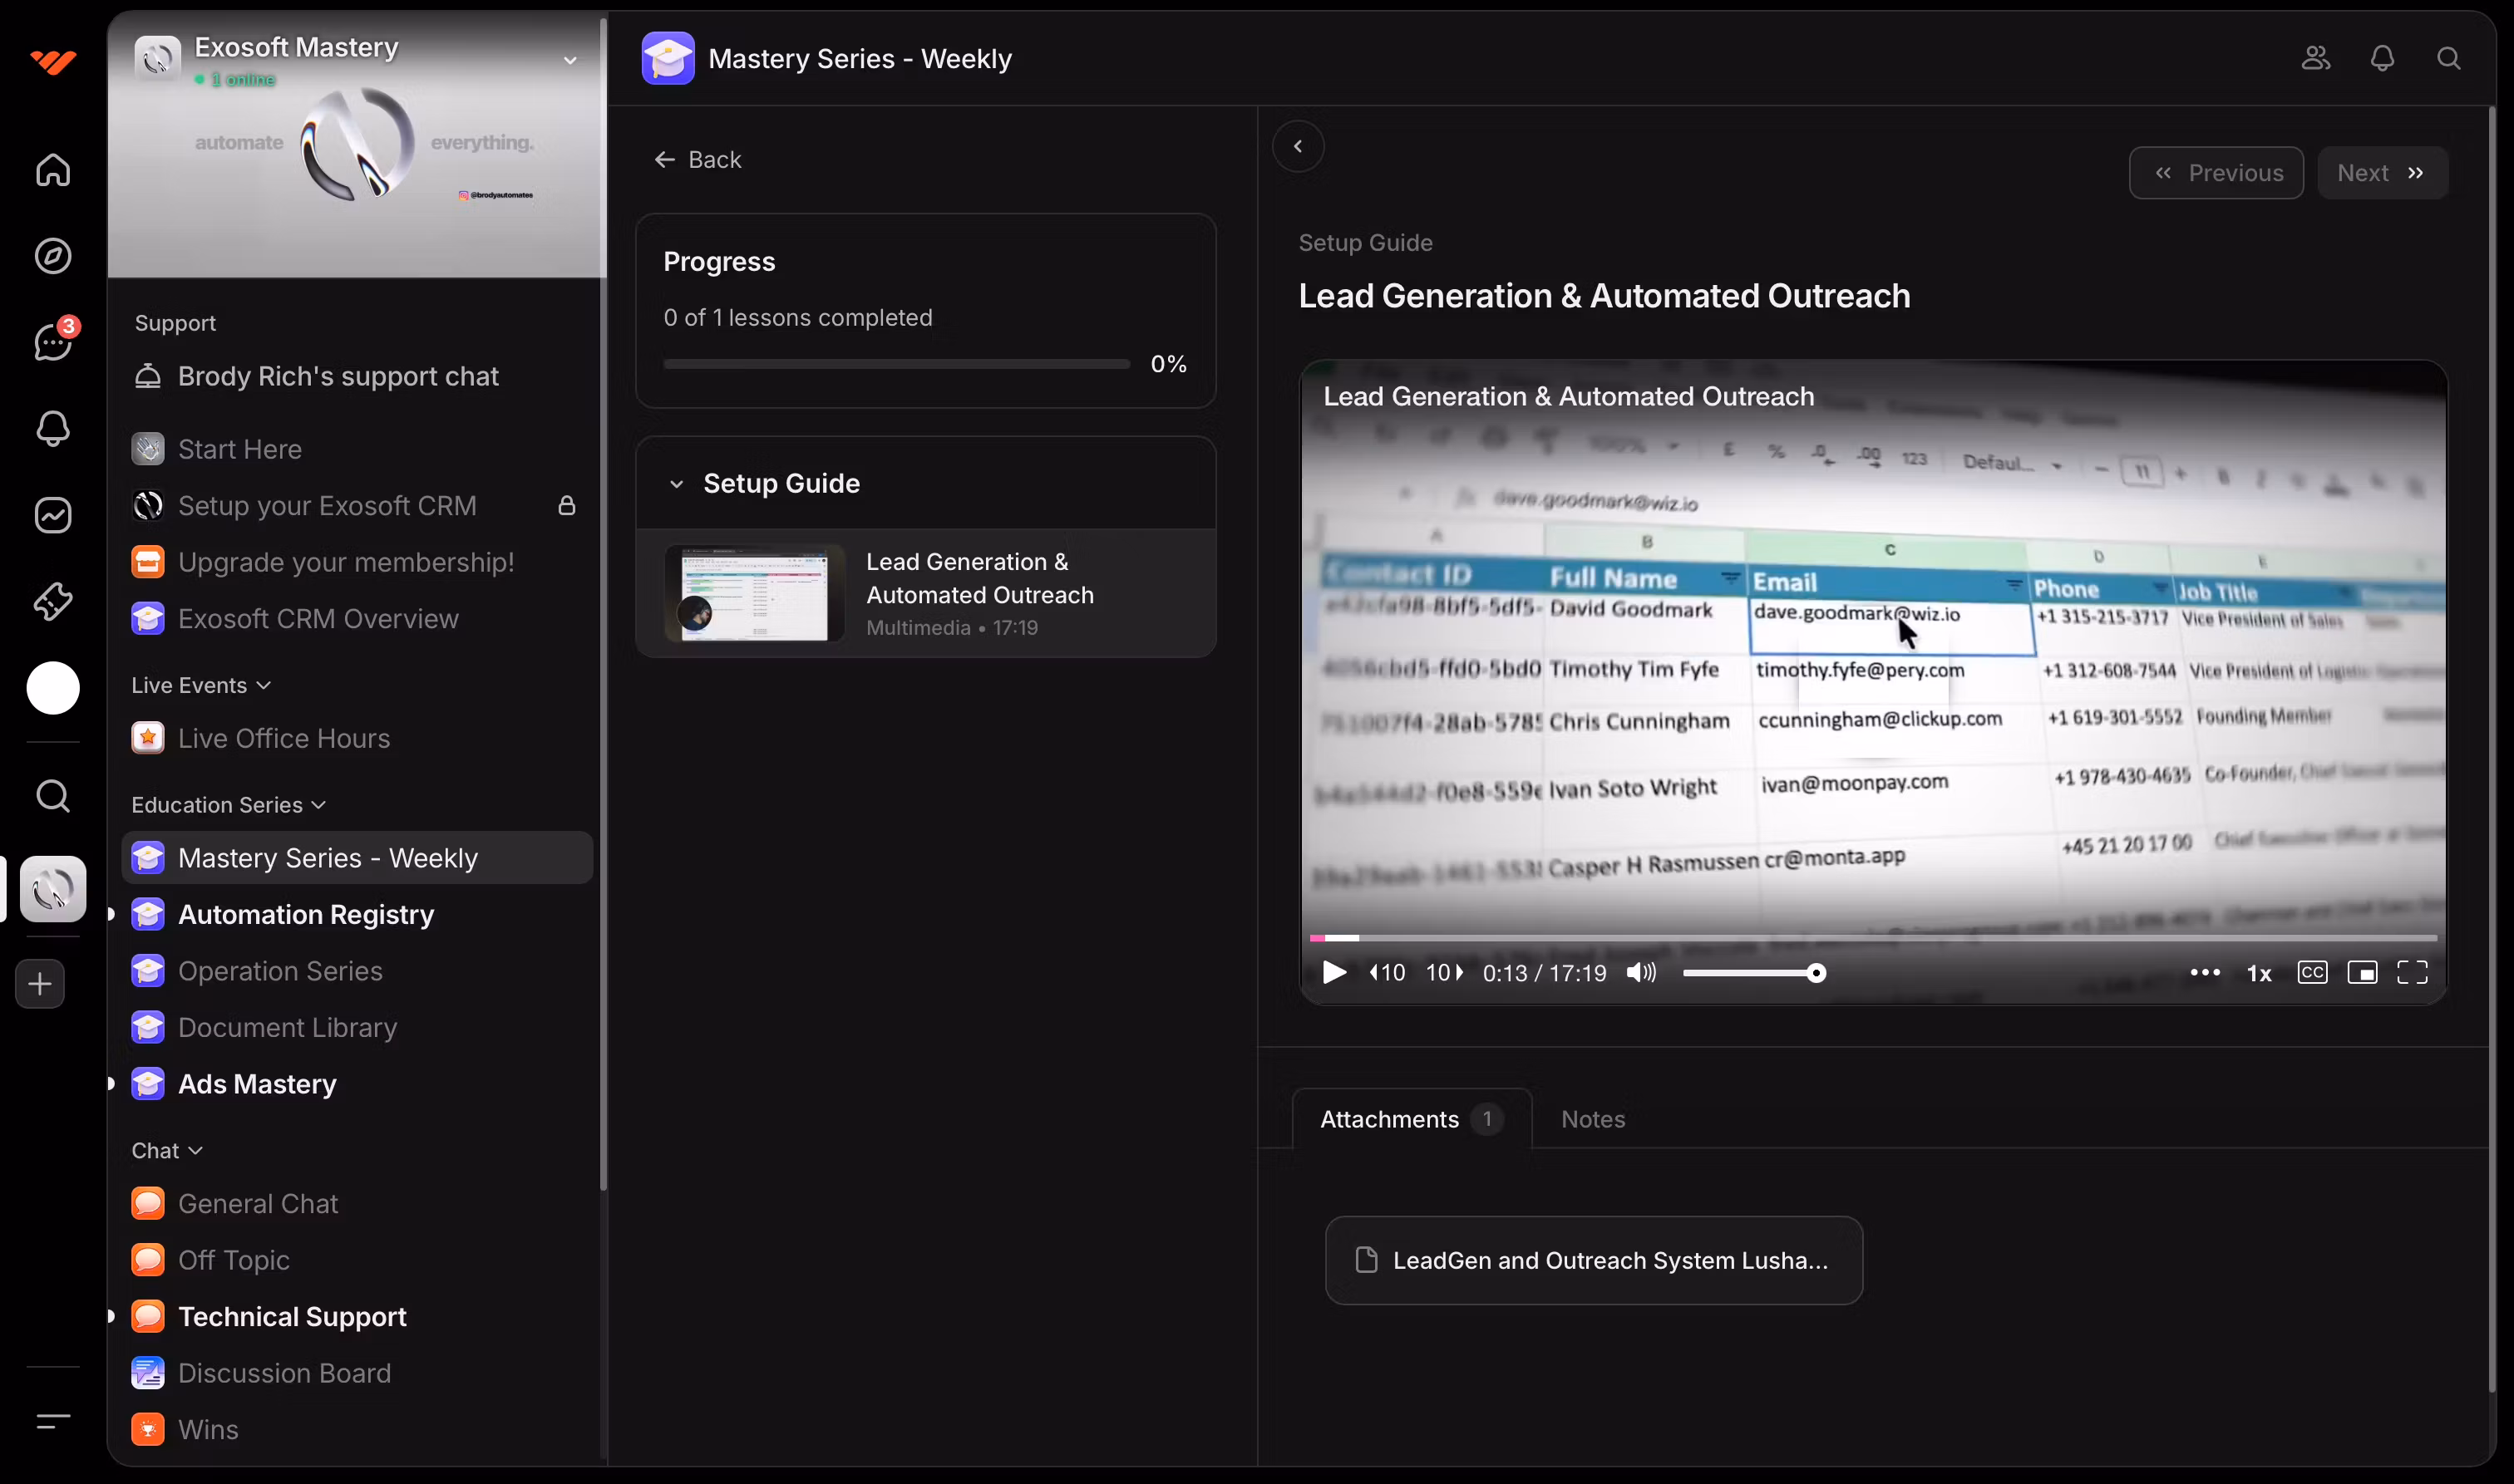
Task: Open the Exosoft Mastery dropdown chevron
Action: [570, 60]
